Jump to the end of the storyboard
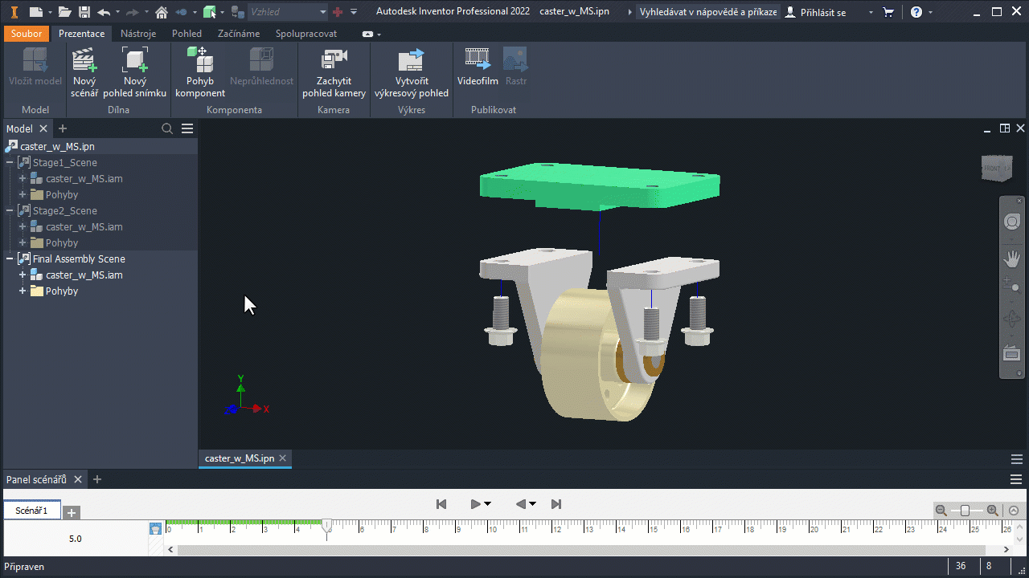 click(x=556, y=504)
